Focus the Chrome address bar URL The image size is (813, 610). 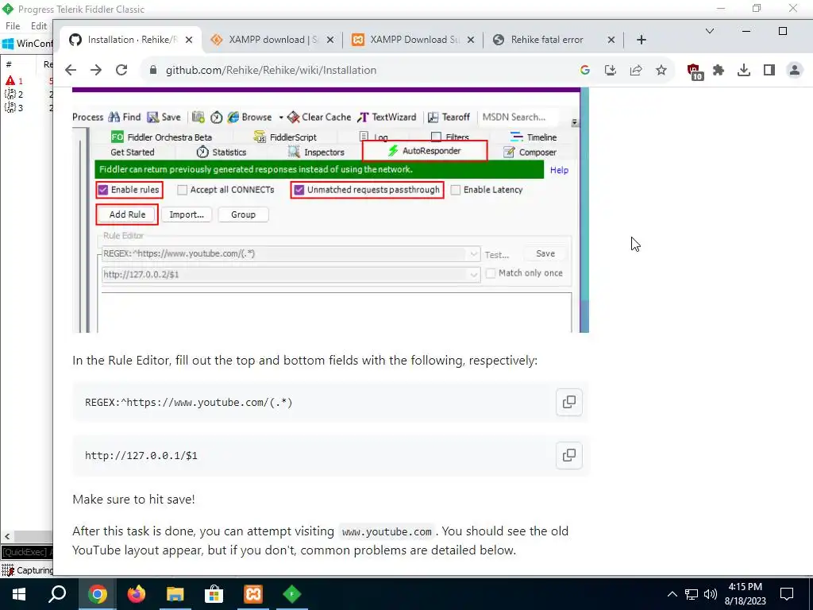tap(272, 70)
